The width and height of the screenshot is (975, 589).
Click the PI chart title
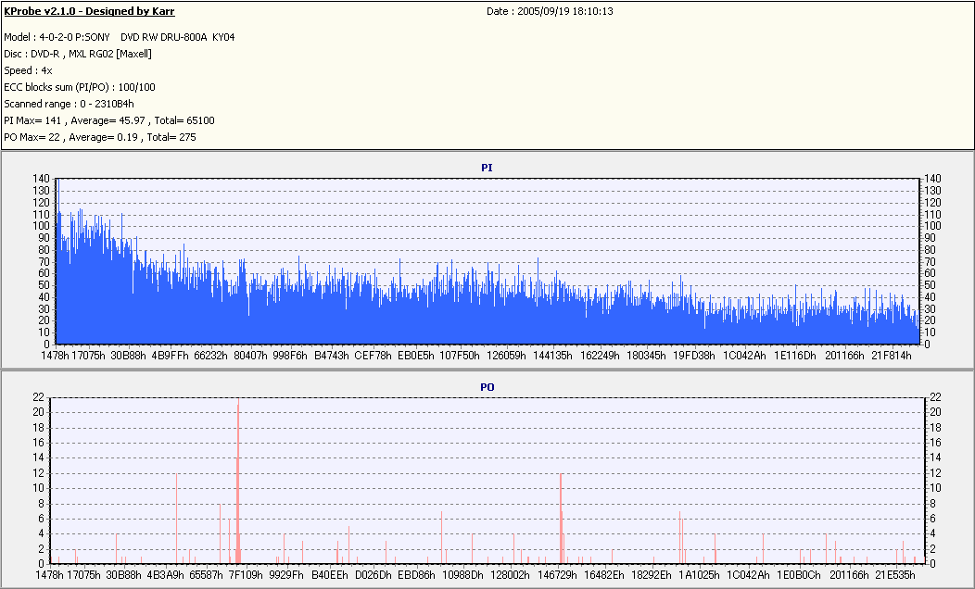(487, 168)
